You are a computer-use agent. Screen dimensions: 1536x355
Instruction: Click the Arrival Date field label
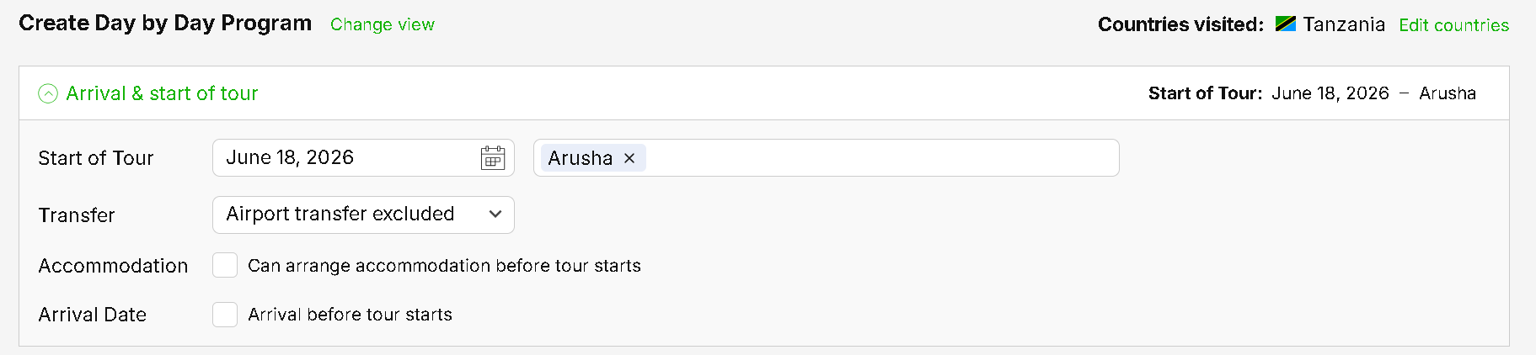click(x=93, y=315)
